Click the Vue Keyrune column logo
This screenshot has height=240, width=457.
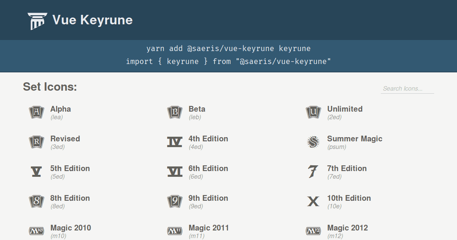[x=38, y=19]
